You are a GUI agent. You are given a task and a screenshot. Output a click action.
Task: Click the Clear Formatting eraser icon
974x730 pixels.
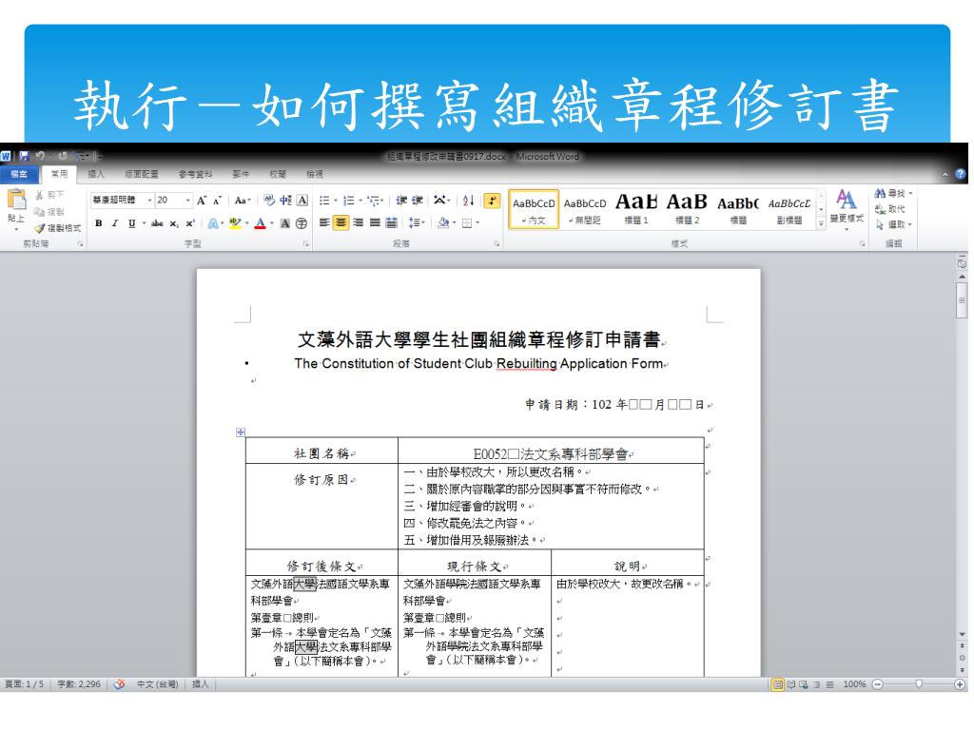coord(269,200)
